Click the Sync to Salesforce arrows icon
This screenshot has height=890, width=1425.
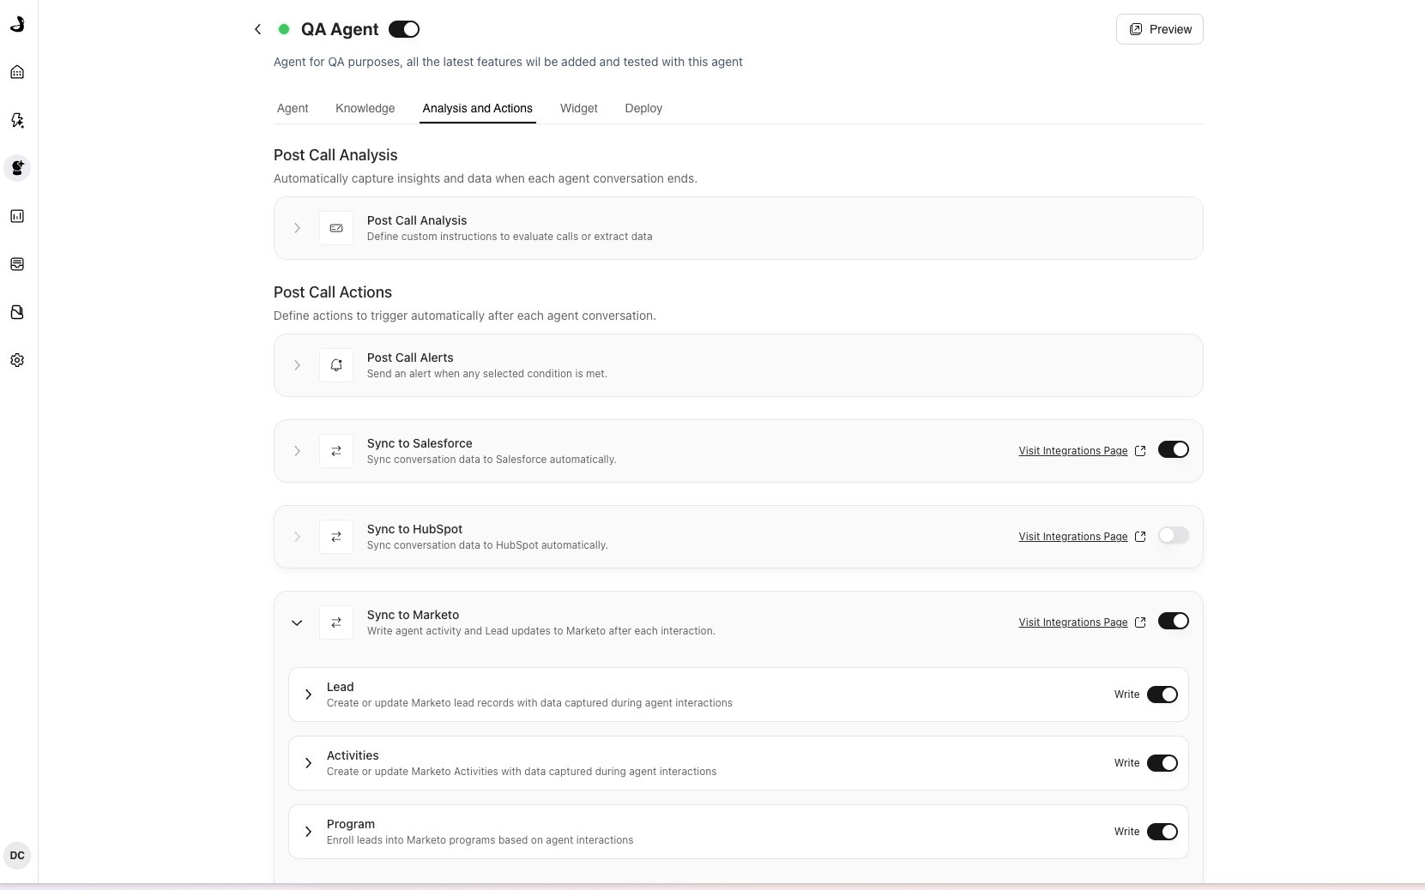[336, 451]
